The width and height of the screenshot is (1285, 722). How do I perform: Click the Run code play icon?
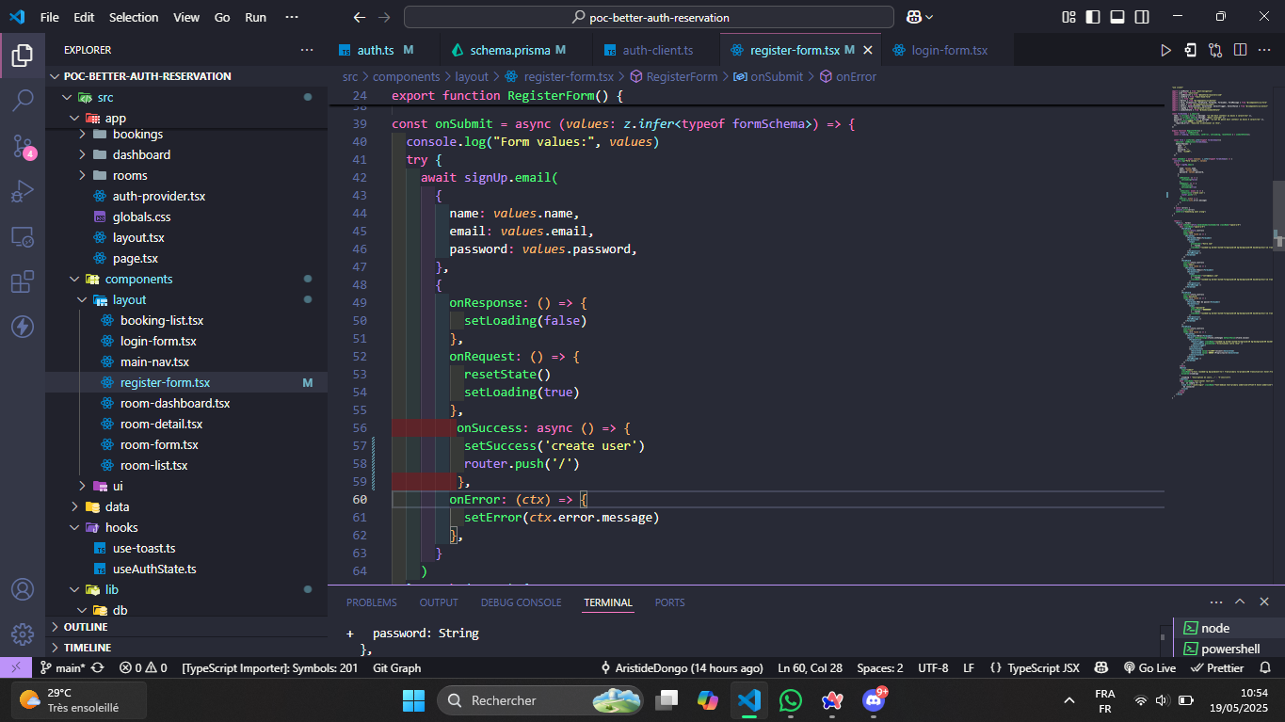tap(1165, 50)
